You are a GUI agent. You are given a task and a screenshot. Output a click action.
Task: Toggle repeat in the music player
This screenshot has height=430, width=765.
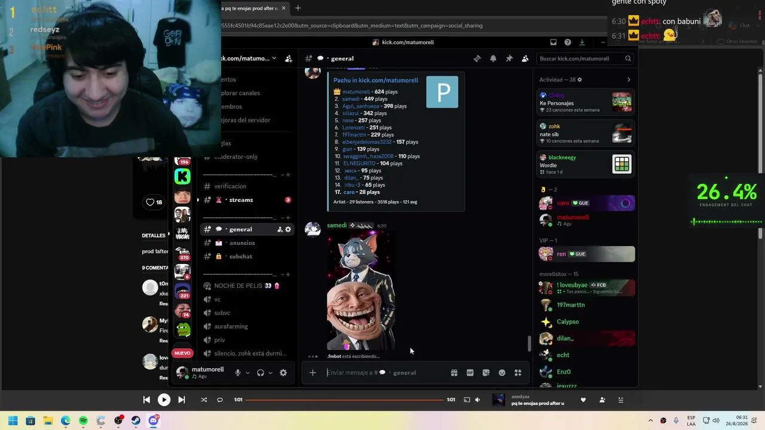[x=220, y=400]
